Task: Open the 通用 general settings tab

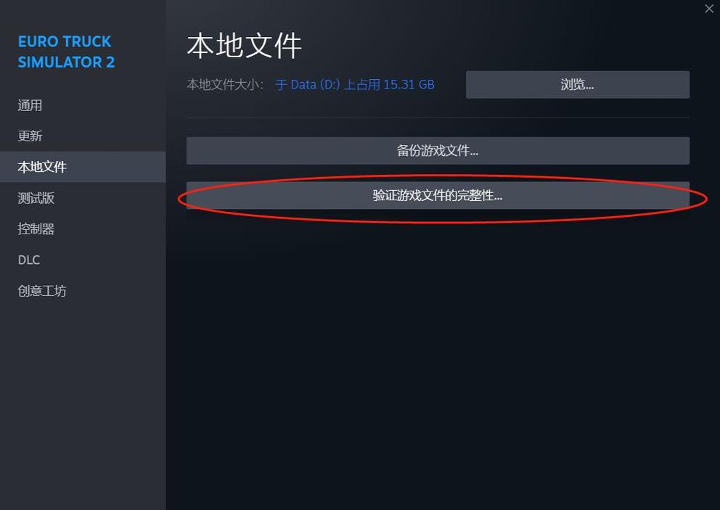Action: [x=30, y=105]
